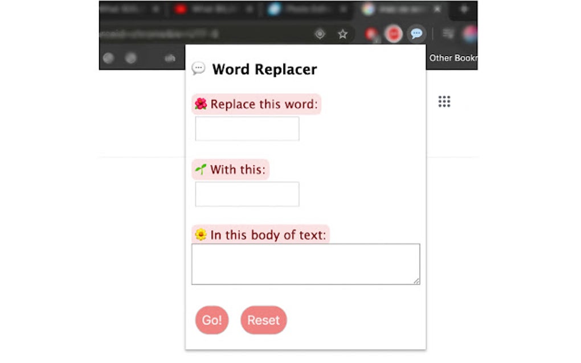Click the Word Replacer speech bubble extension icon
Screen dimensions: 581x363
click(416, 34)
